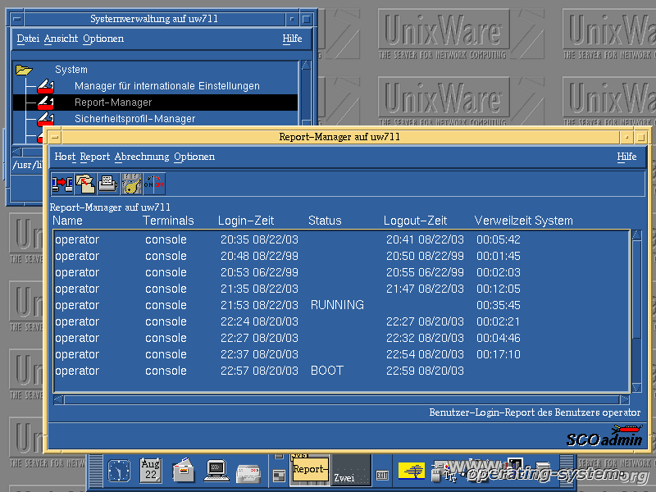Select Sicherheitsprofil-Manager in the tree
Viewport: 656px width, 492px height.
134,119
